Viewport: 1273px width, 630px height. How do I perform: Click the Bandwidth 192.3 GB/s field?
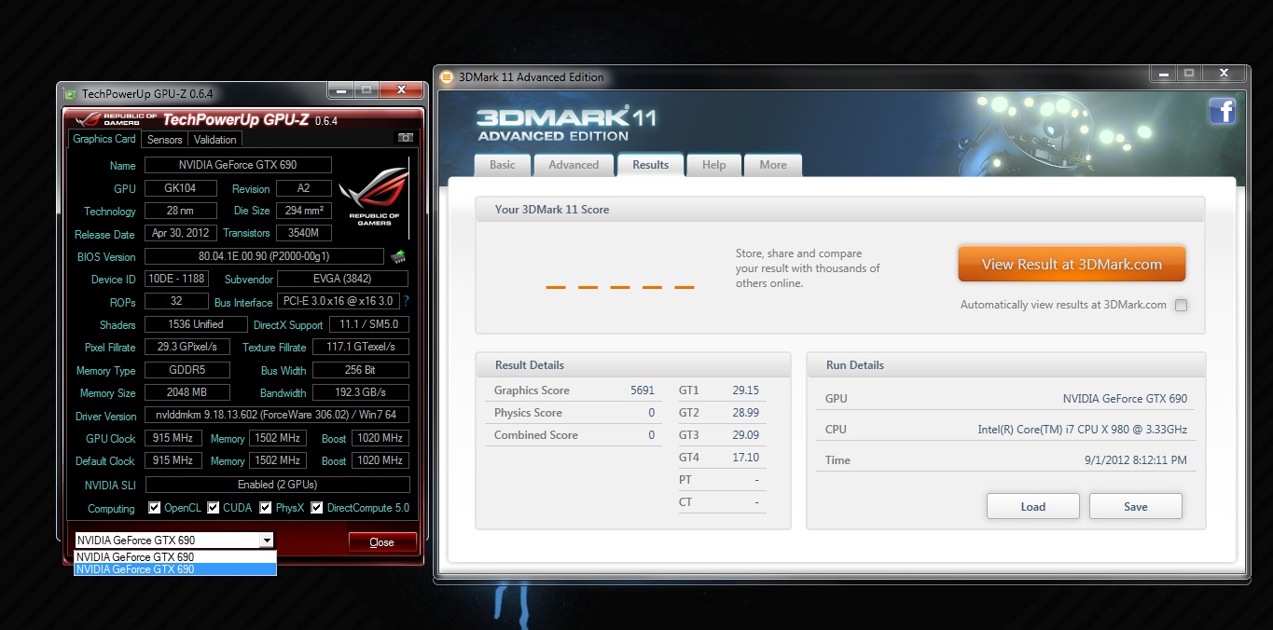pyautogui.click(x=361, y=392)
